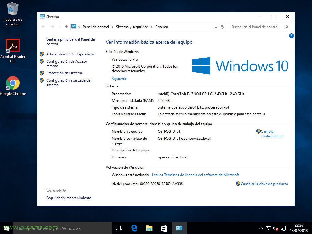The width and height of the screenshot is (312, 234).
Task: Click the shield icon beside Administrador de dispositivos
Action: [x=42, y=54]
